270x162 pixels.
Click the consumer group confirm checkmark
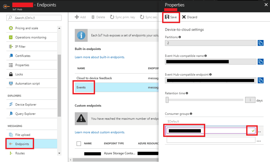pyautogui.click(x=253, y=130)
